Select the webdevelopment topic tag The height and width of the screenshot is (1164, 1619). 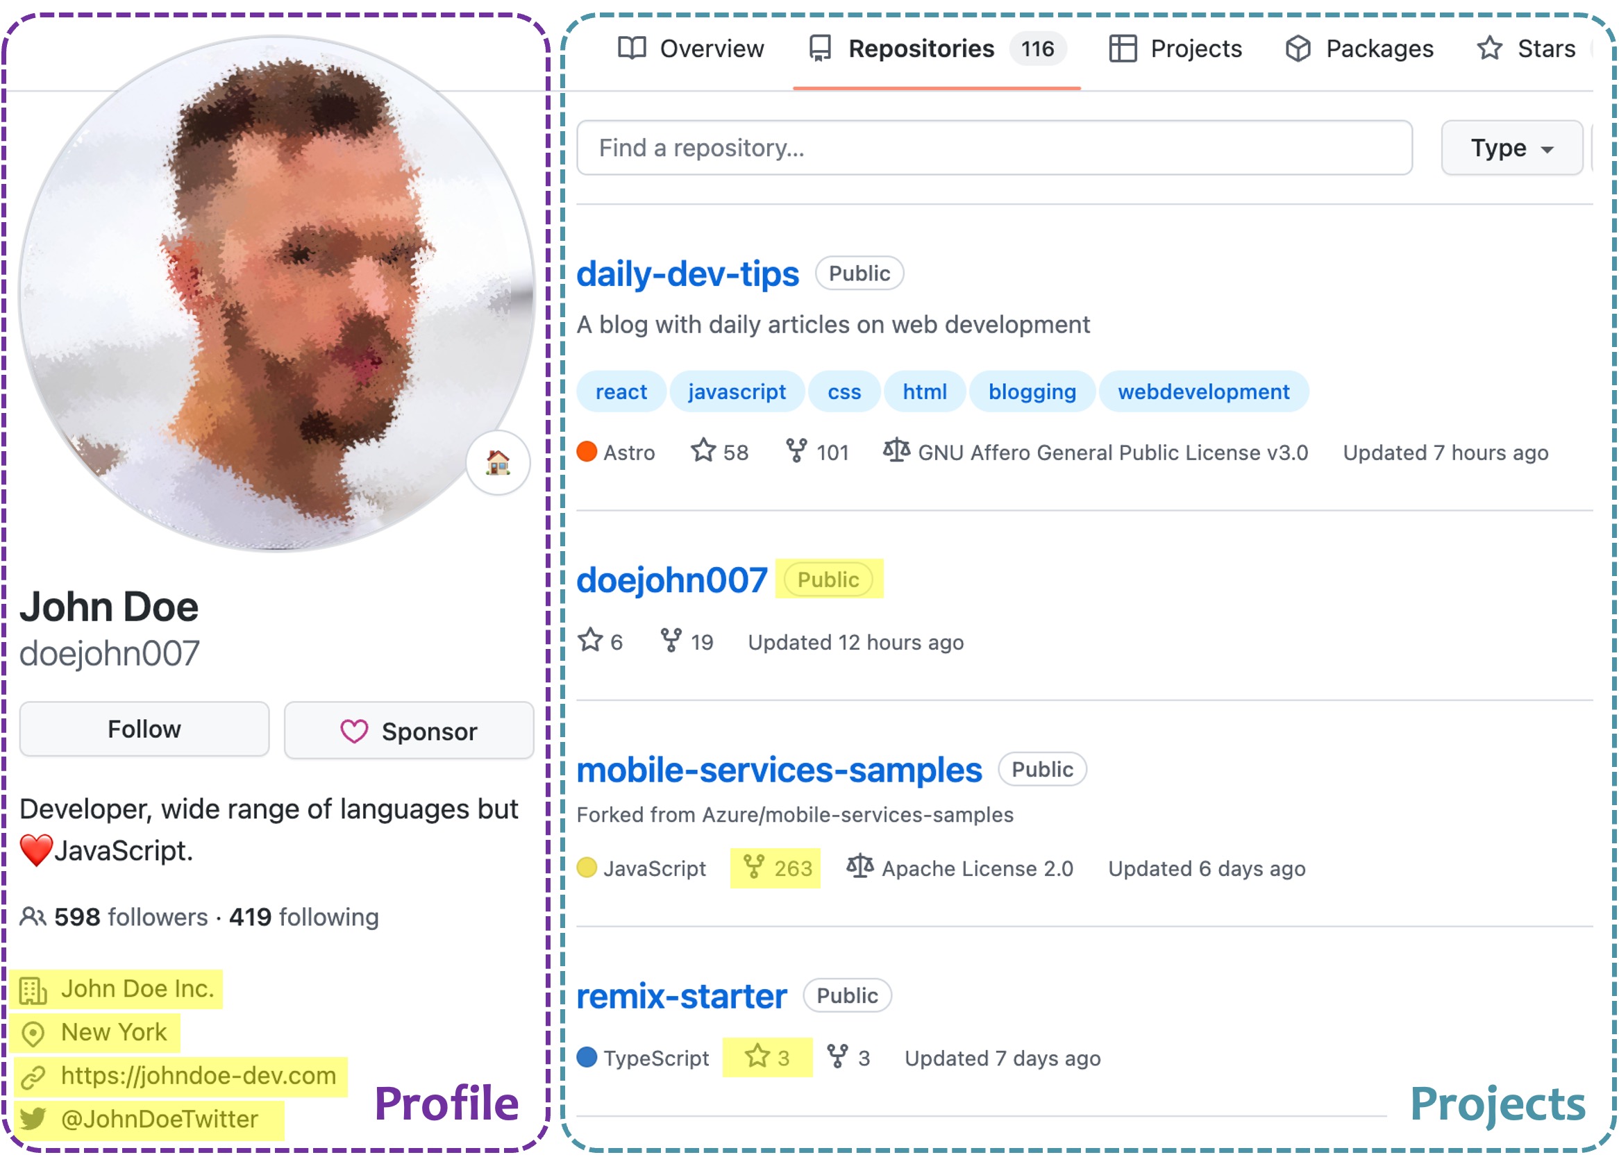click(1203, 391)
